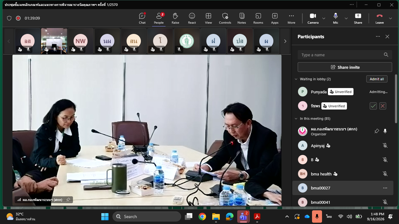
Task: Click the Participants panel scrollbar
Action: point(396,99)
